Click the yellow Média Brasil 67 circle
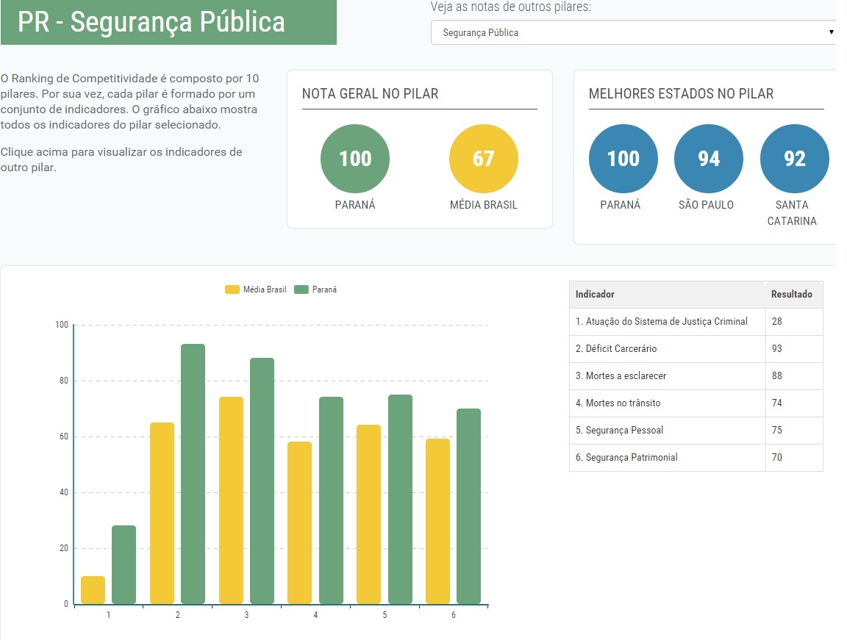The width and height of the screenshot is (847, 640). (x=483, y=159)
